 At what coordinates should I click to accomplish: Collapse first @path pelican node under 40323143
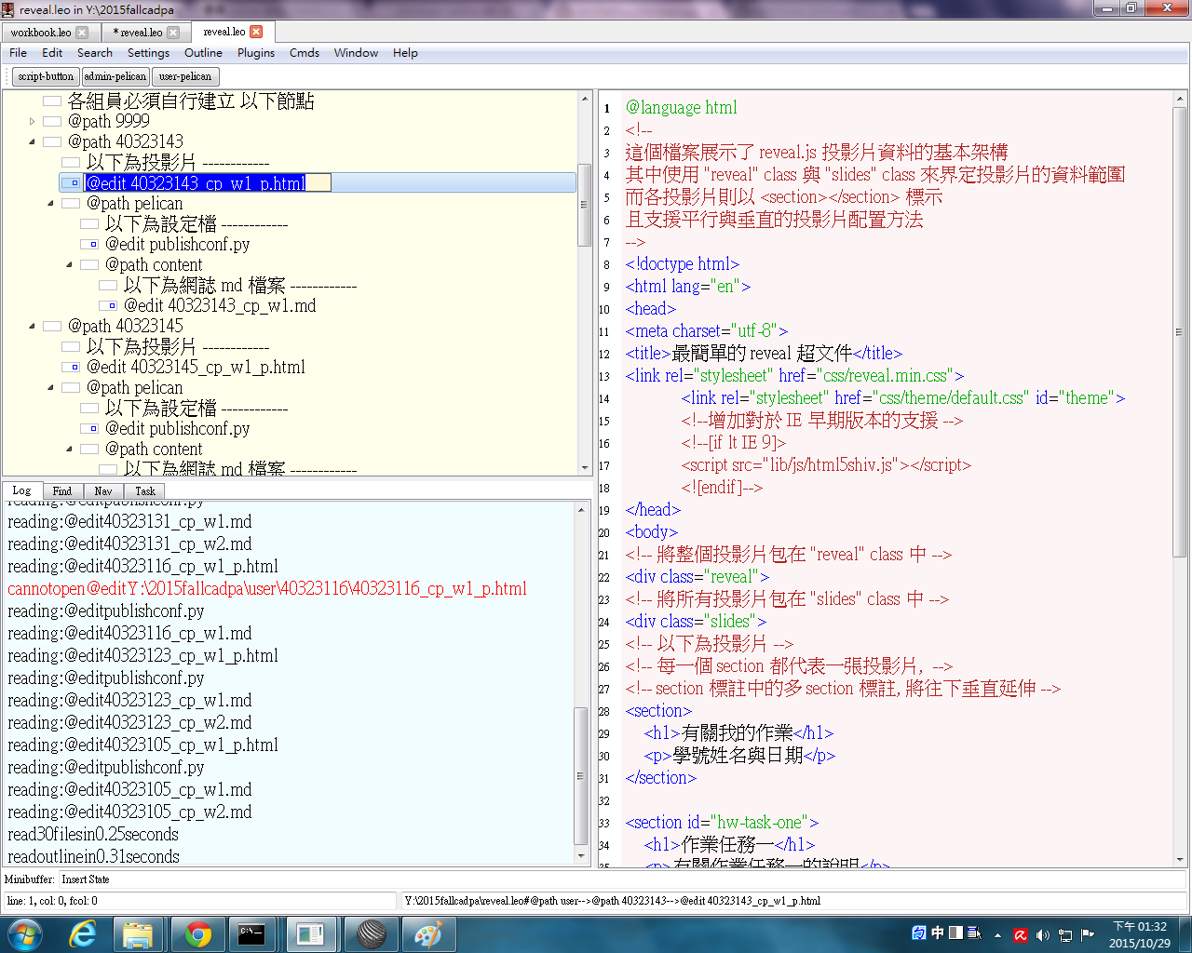[51, 203]
